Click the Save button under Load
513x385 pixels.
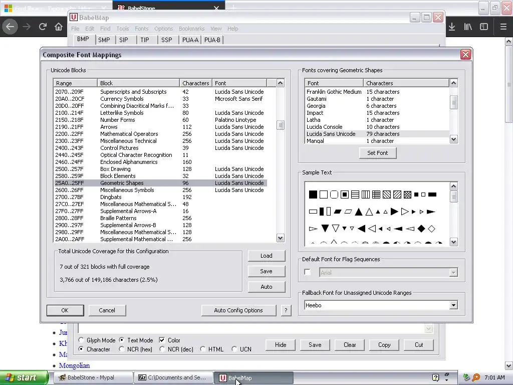click(267, 271)
